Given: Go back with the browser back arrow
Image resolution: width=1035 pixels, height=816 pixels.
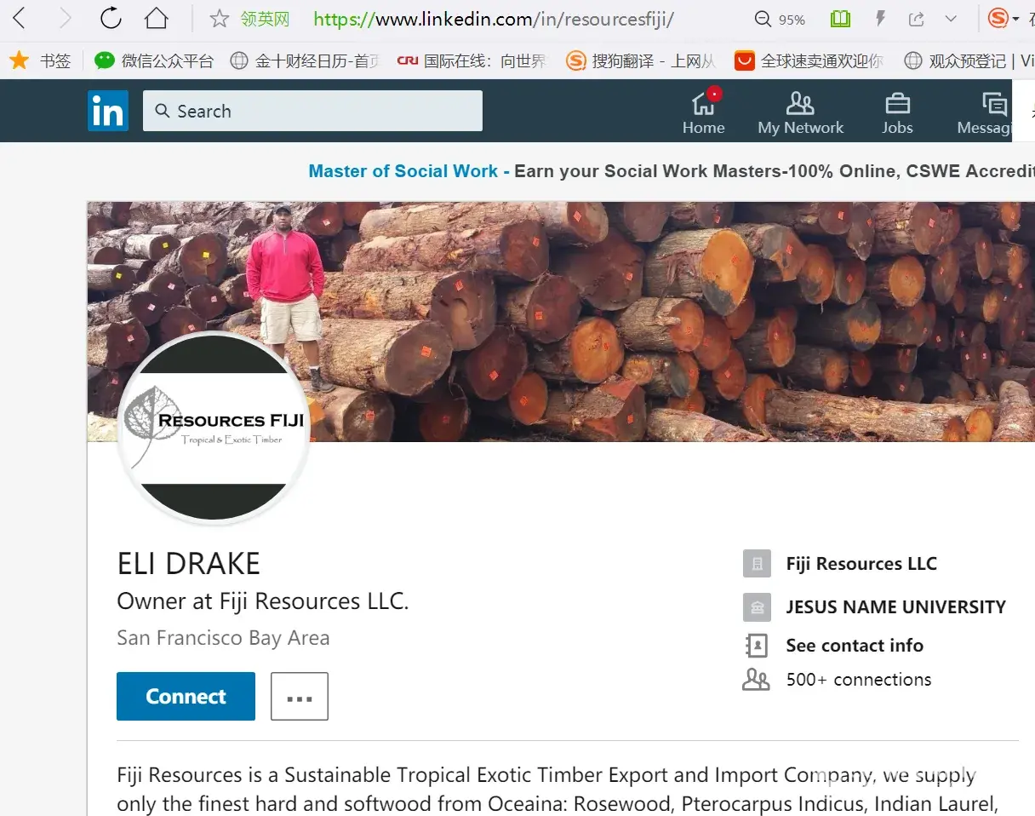Looking at the screenshot, I should click(x=19, y=18).
